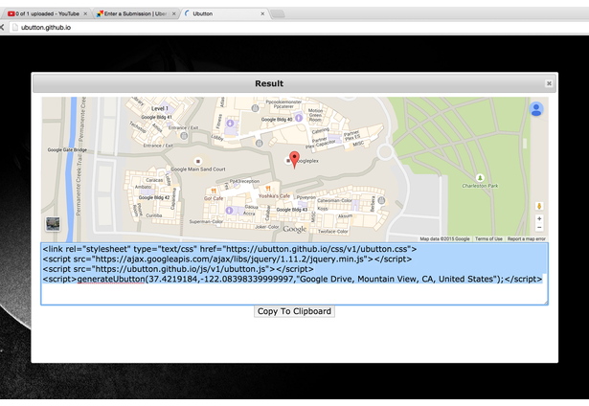
Task: Click Report a map error link
Action: coord(526,238)
